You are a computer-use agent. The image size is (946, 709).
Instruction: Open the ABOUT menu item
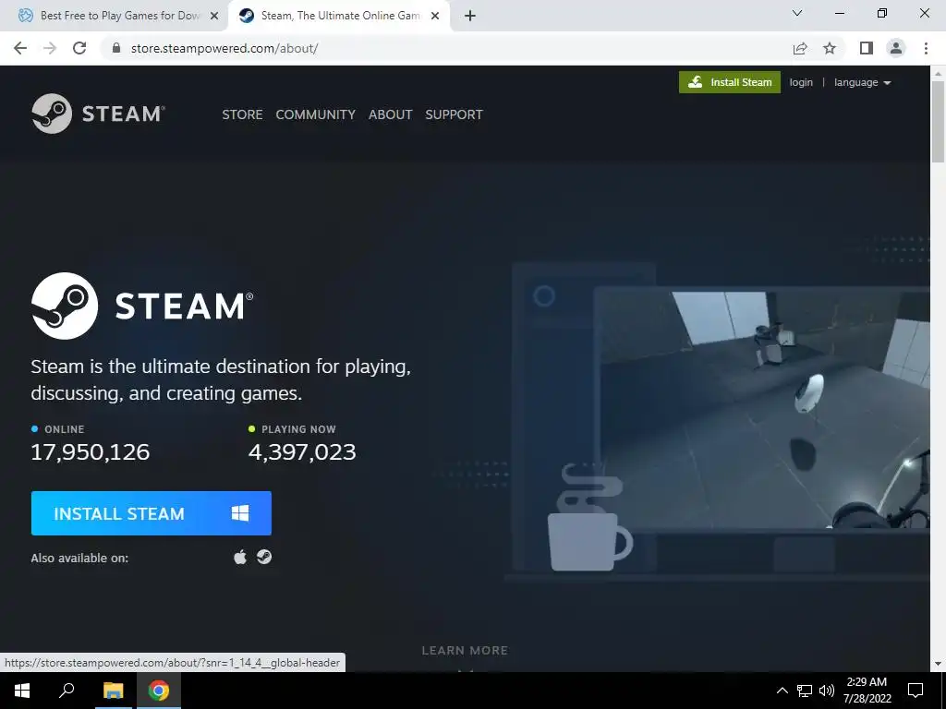click(x=391, y=114)
